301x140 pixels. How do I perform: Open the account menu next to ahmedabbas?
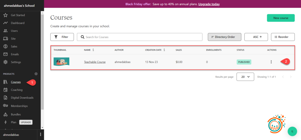coord(41,134)
